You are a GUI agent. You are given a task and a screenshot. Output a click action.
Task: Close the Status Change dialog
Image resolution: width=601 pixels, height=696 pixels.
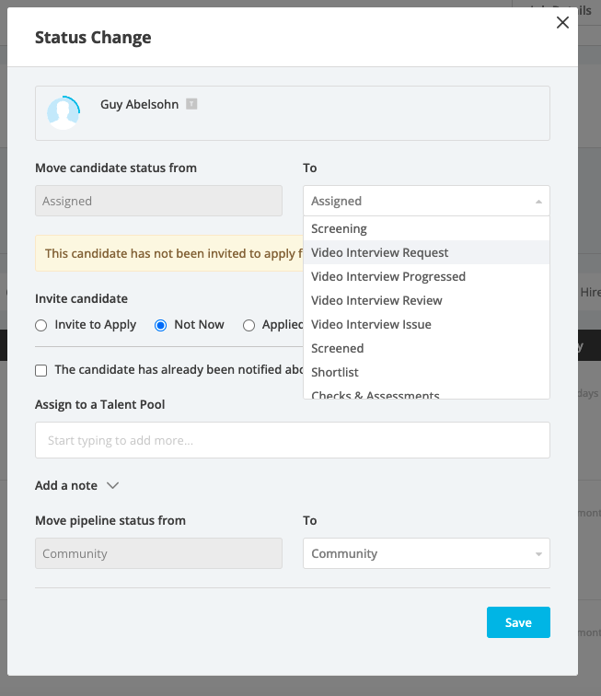coord(562,23)
